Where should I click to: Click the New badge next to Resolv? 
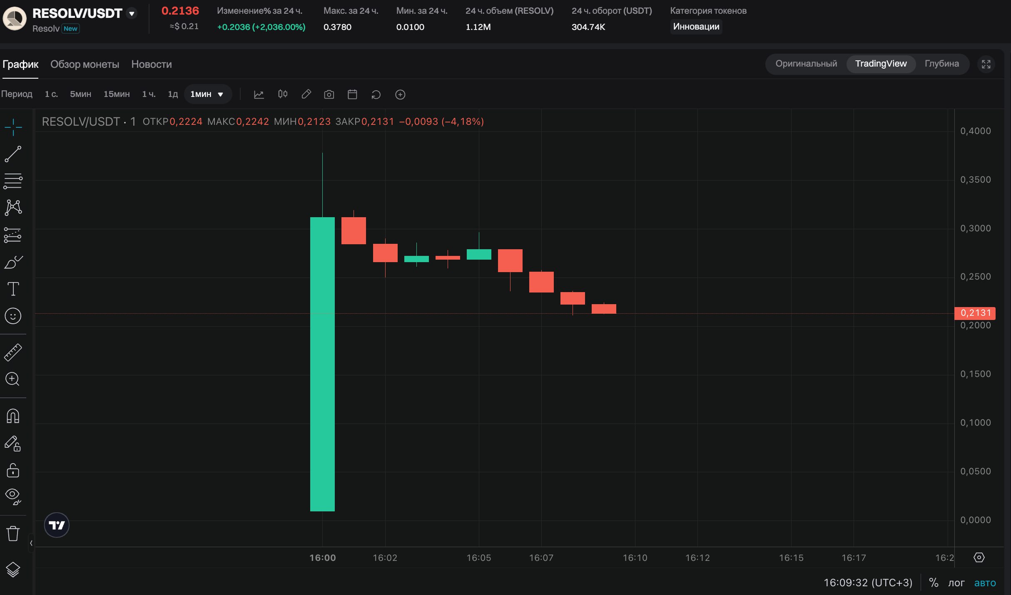[70, 29]
